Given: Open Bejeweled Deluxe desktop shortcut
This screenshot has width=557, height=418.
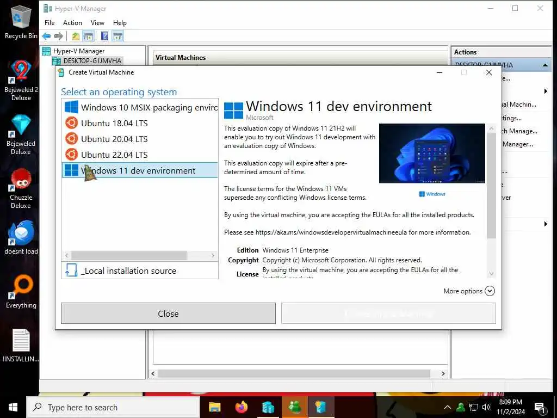Looking at the screenshot, I should (x=21, y=134).
